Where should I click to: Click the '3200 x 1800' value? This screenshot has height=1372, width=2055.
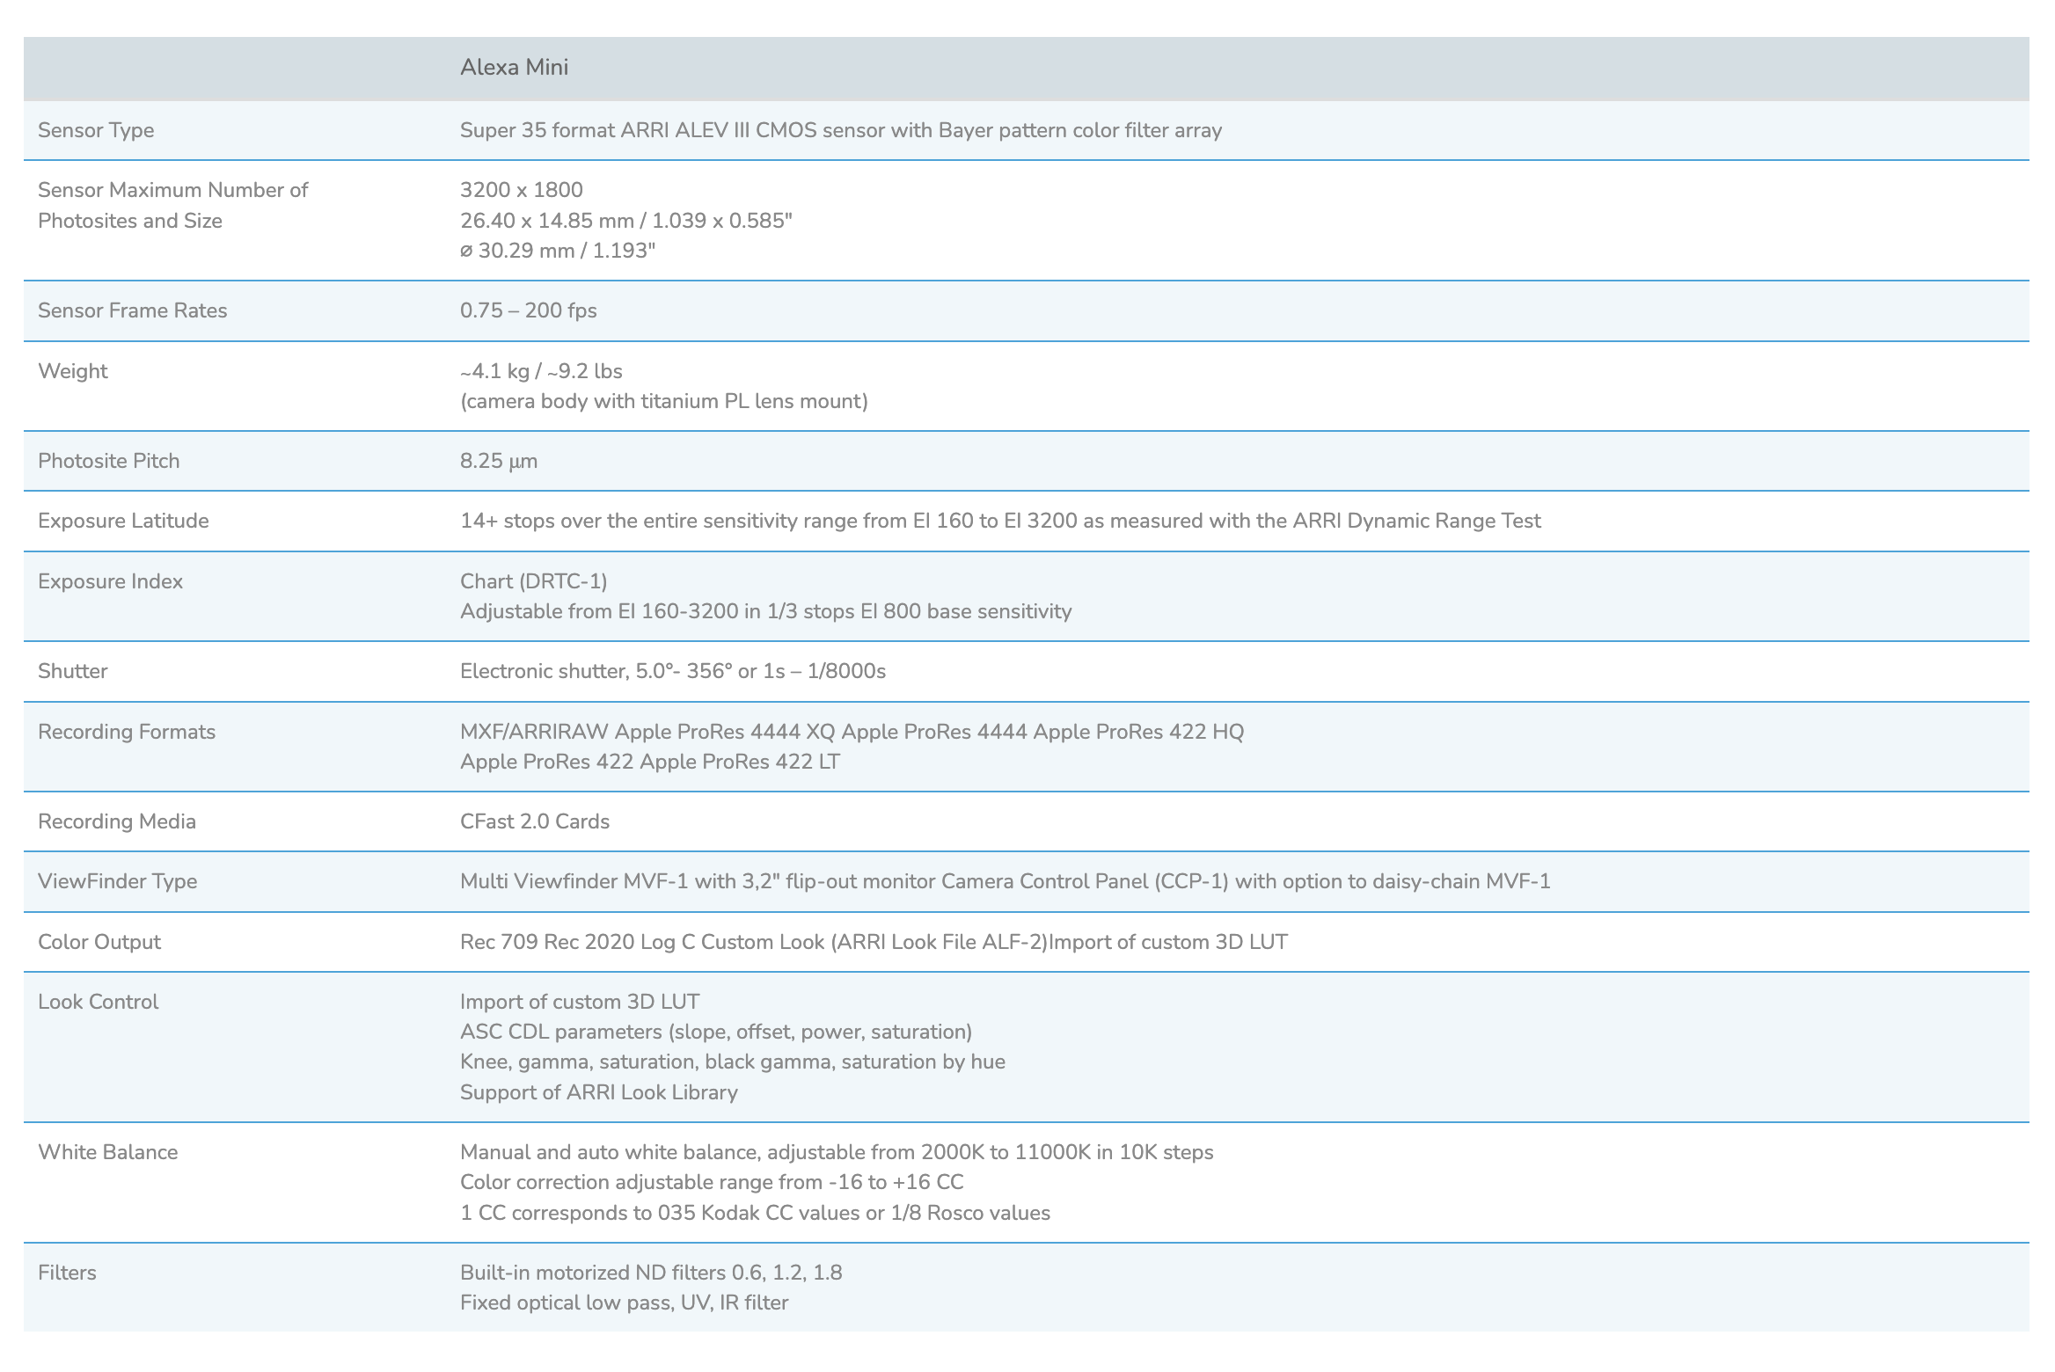[x=522, y=190]
